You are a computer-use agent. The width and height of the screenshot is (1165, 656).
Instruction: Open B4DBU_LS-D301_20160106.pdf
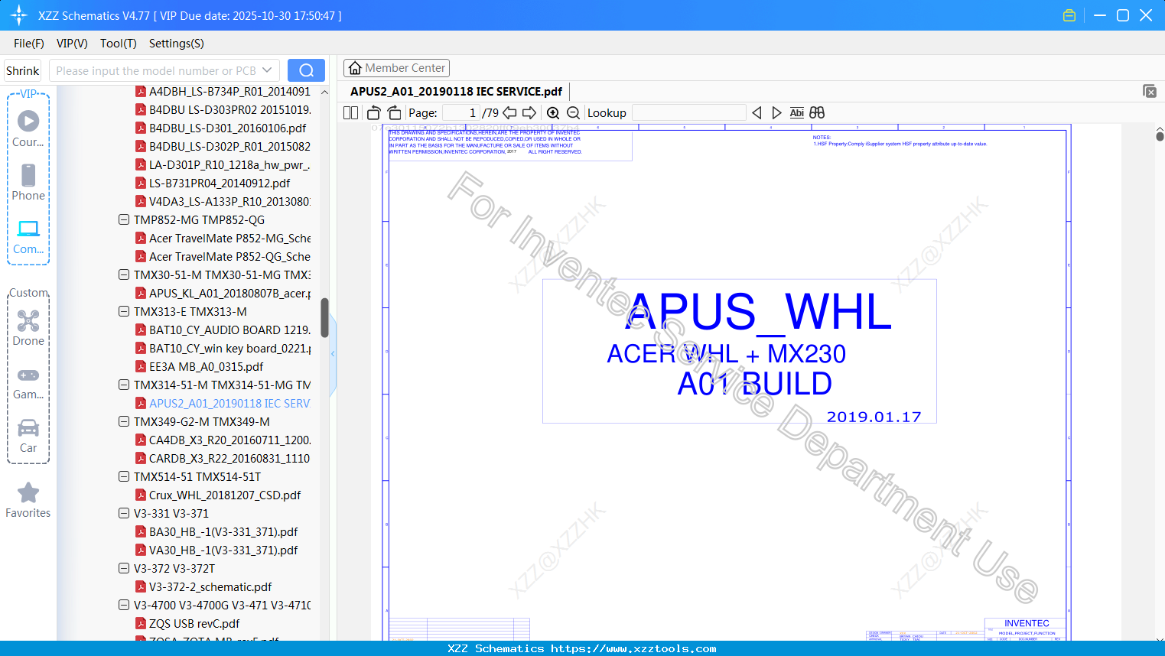tap(220, 128)
